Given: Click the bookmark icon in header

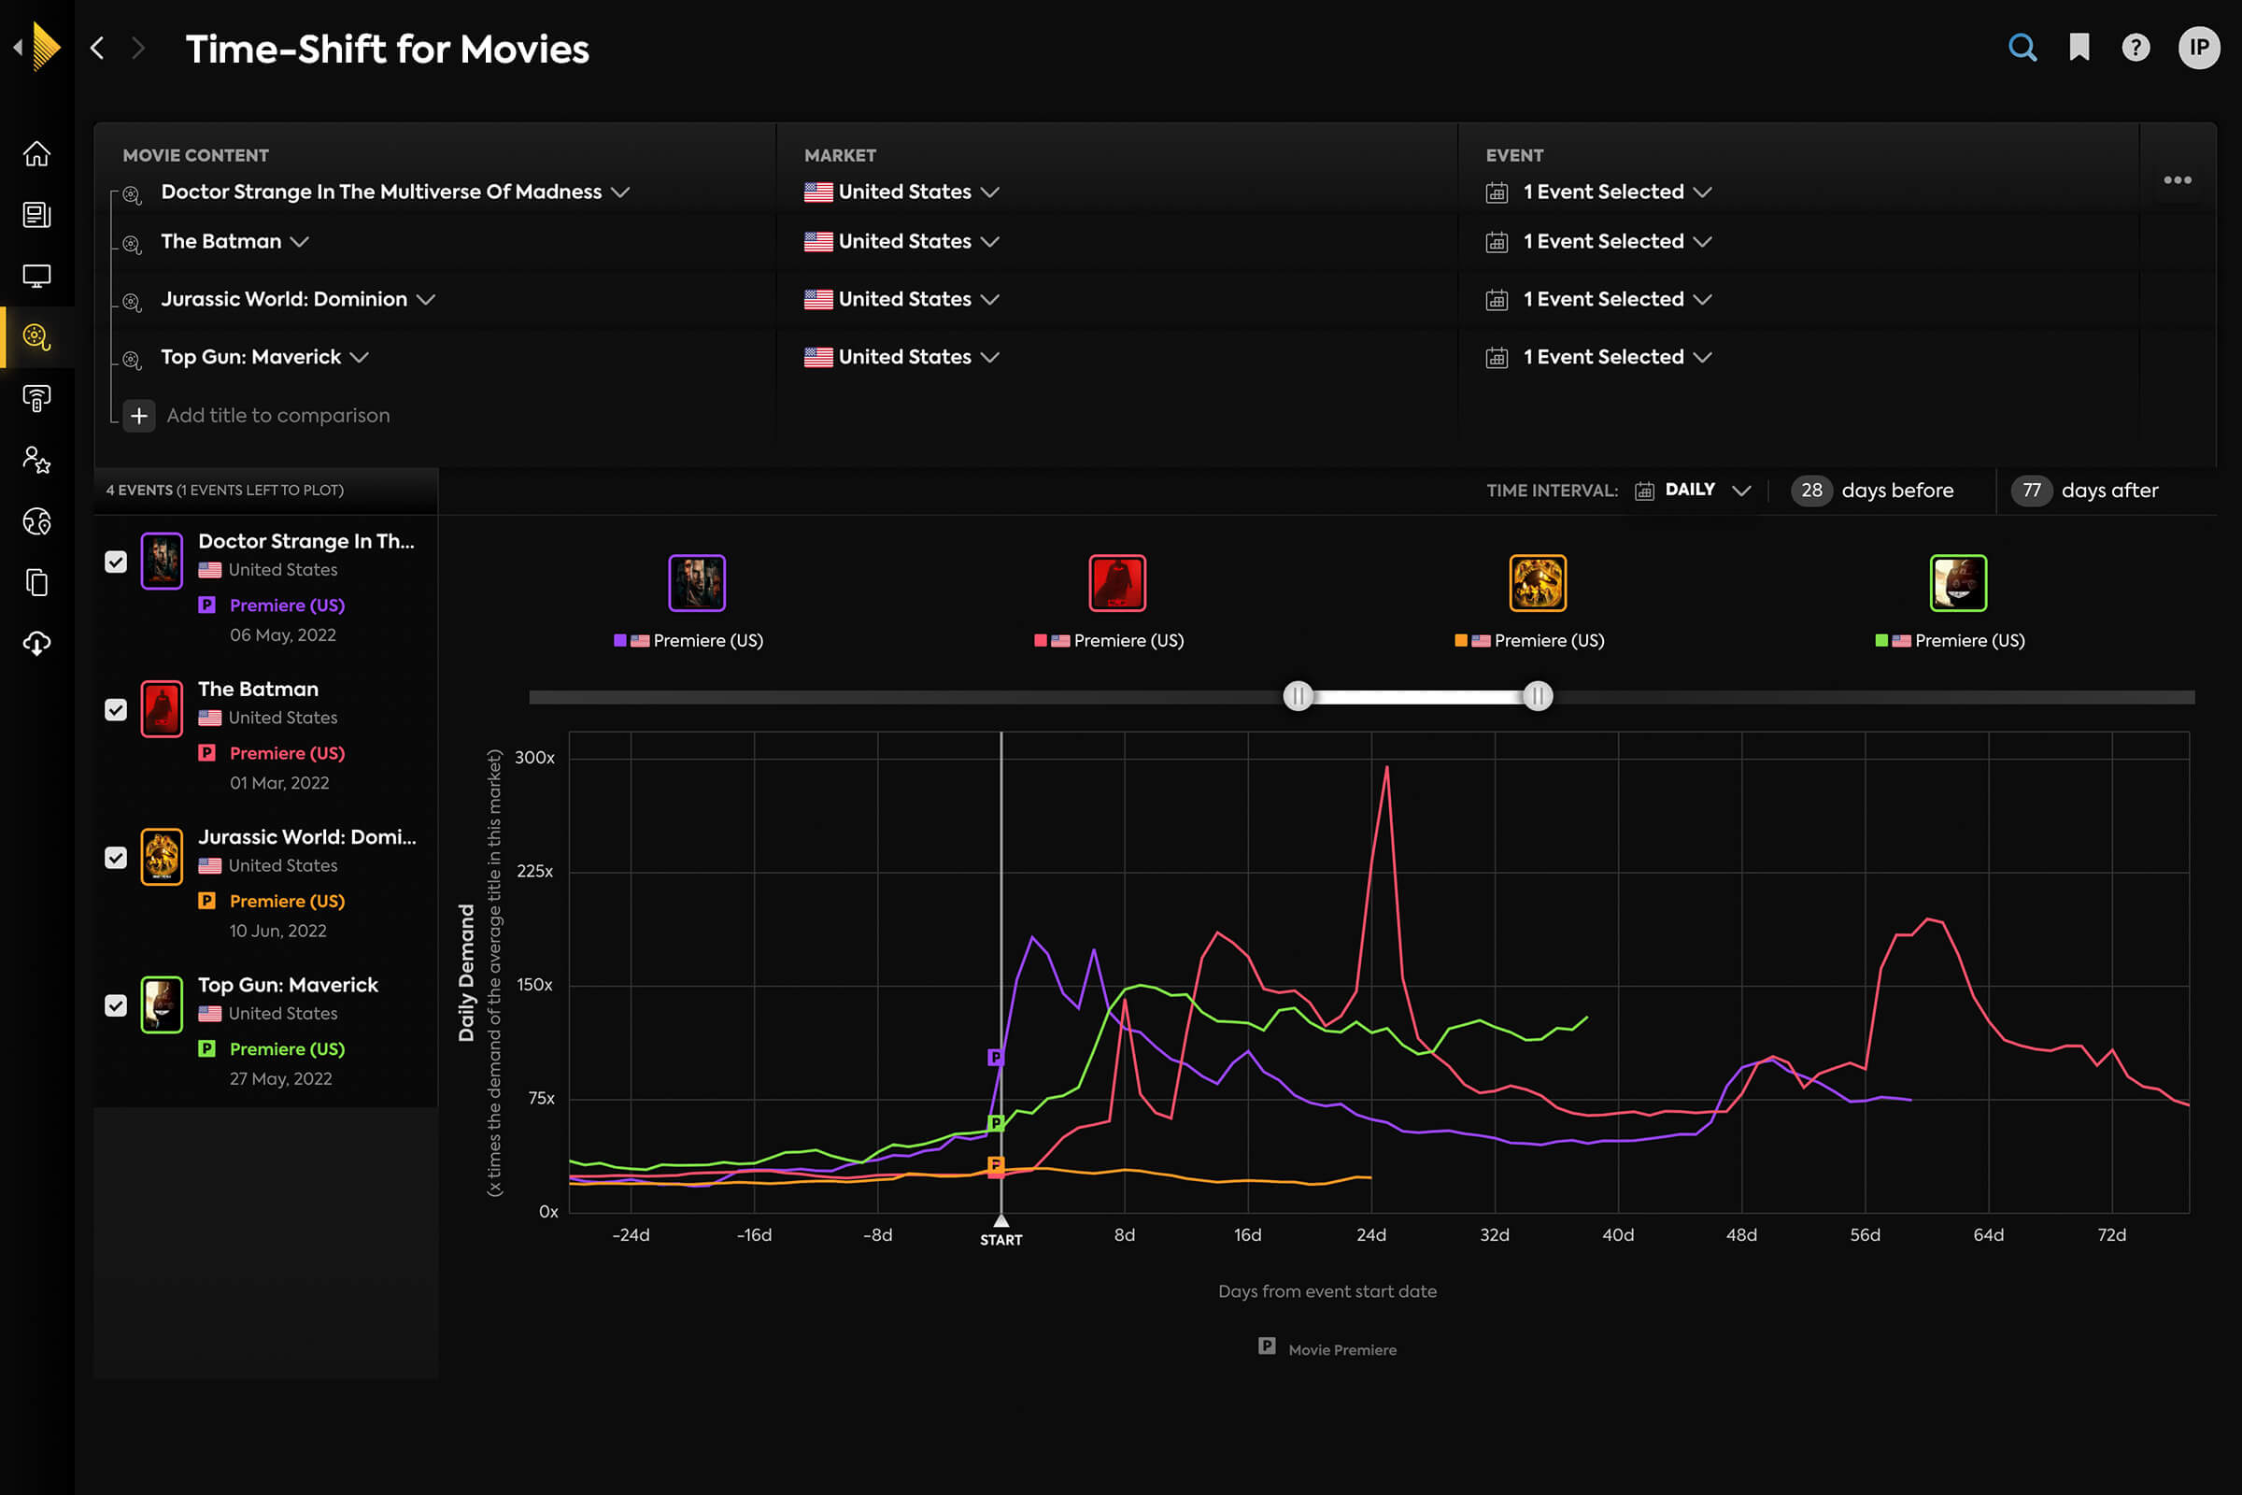Looking at the screenshot, I should pyautogui.click(x=2079, y=48).
